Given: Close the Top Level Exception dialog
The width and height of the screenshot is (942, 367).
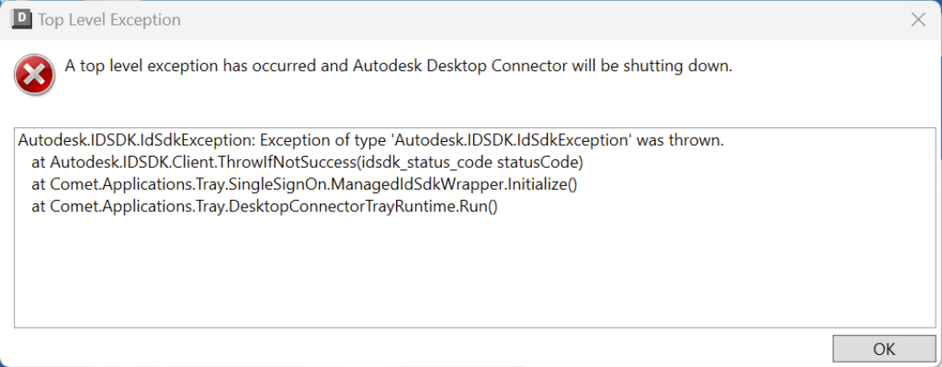Looking at the screenshot, I should (x=918, y=19).
